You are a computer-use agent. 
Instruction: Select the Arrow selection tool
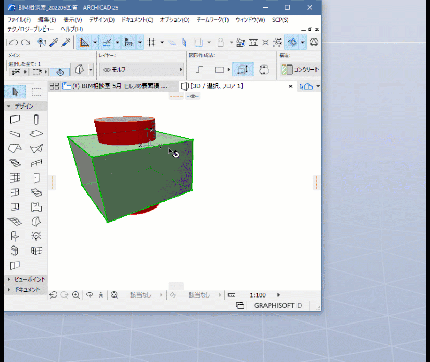pyautogui.click(x=15, y=92)
